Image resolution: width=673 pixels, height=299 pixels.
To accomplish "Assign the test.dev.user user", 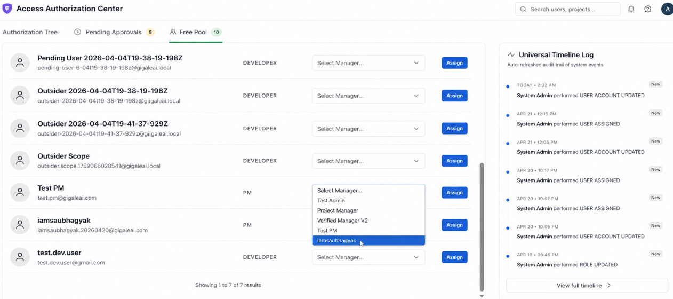I will [454, 257].
